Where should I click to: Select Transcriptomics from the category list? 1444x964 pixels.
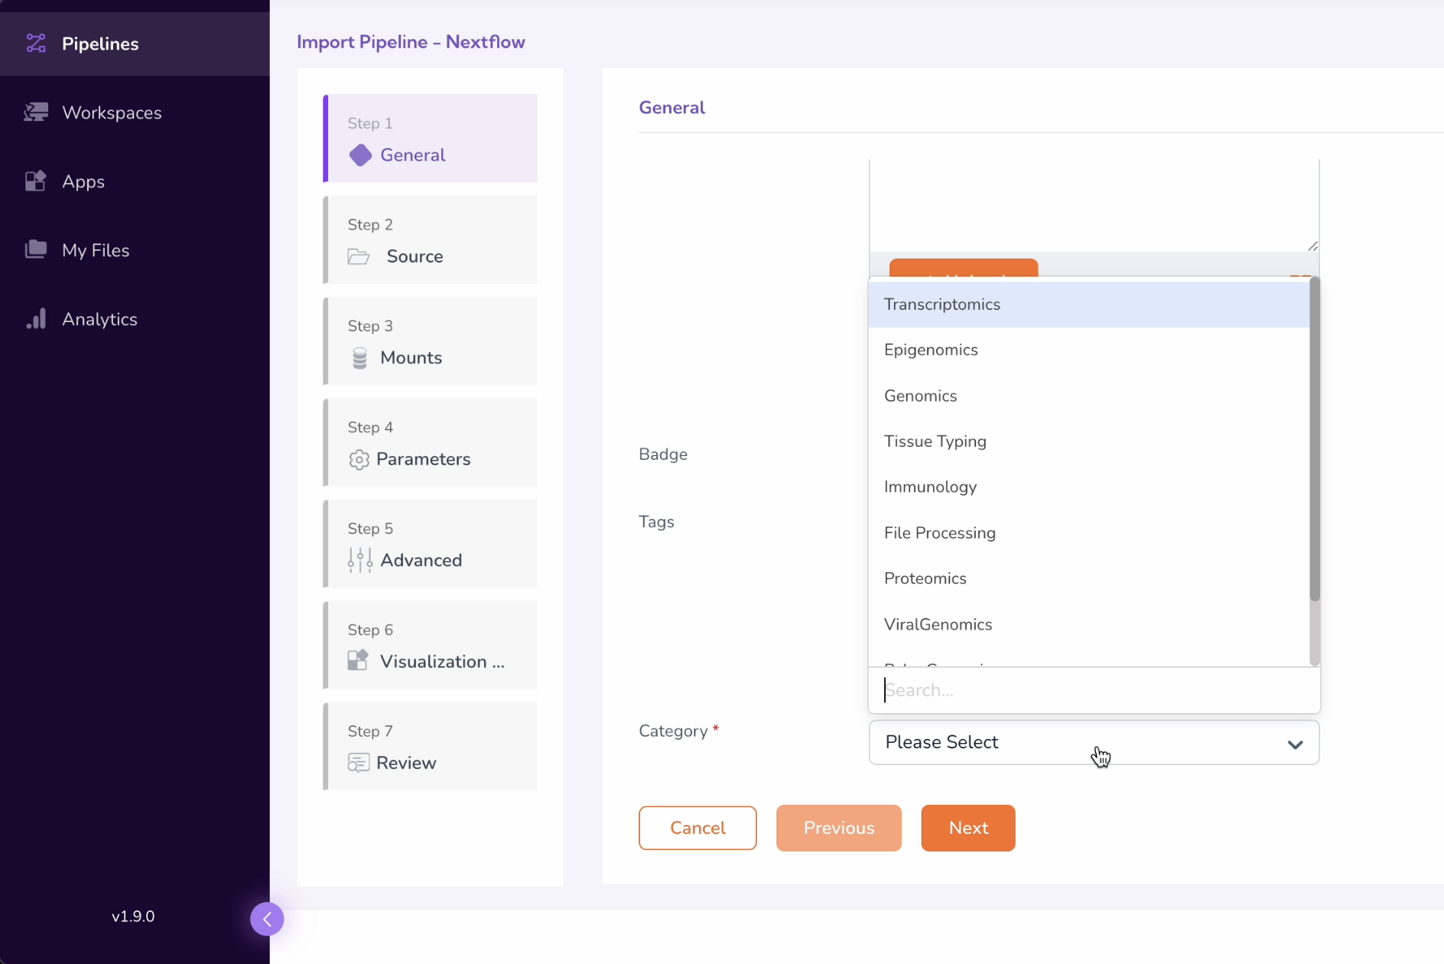pos(942,305)
